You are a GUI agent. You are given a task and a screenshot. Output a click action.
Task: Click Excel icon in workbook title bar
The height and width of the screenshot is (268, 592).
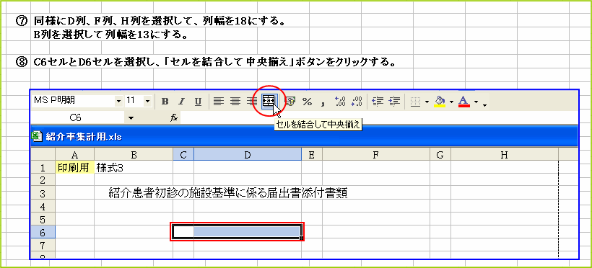click(x=37, y=136)
